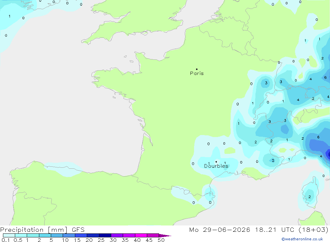Click the Precipitation [mm] GFS title
Screen dimensions: 330x242
42,230
